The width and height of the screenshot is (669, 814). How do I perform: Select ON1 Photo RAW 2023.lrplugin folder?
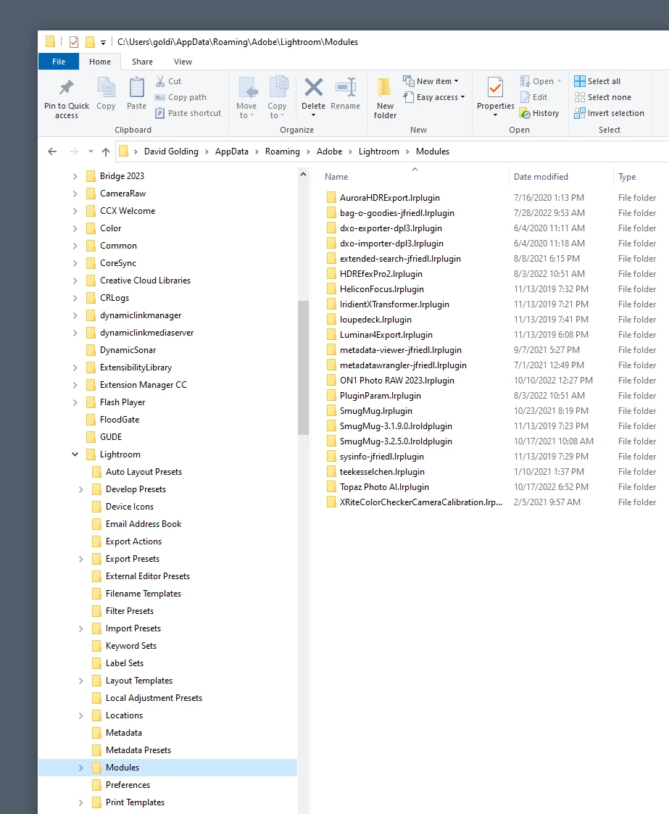point(397,381)
